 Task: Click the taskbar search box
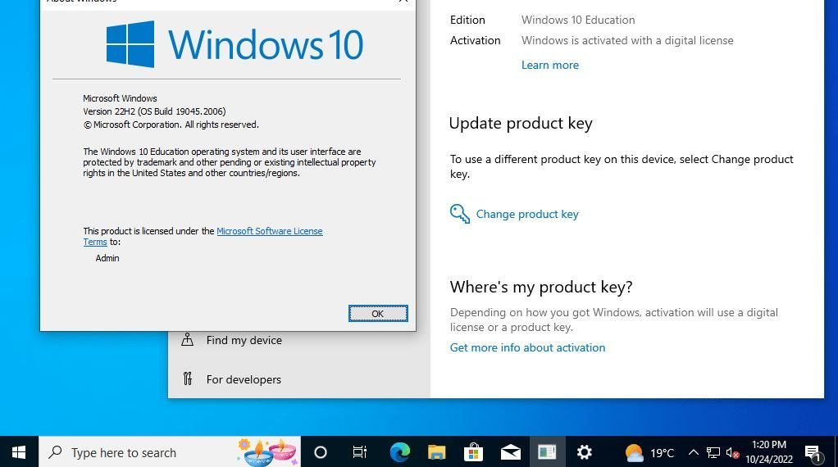tap(170, 452)
